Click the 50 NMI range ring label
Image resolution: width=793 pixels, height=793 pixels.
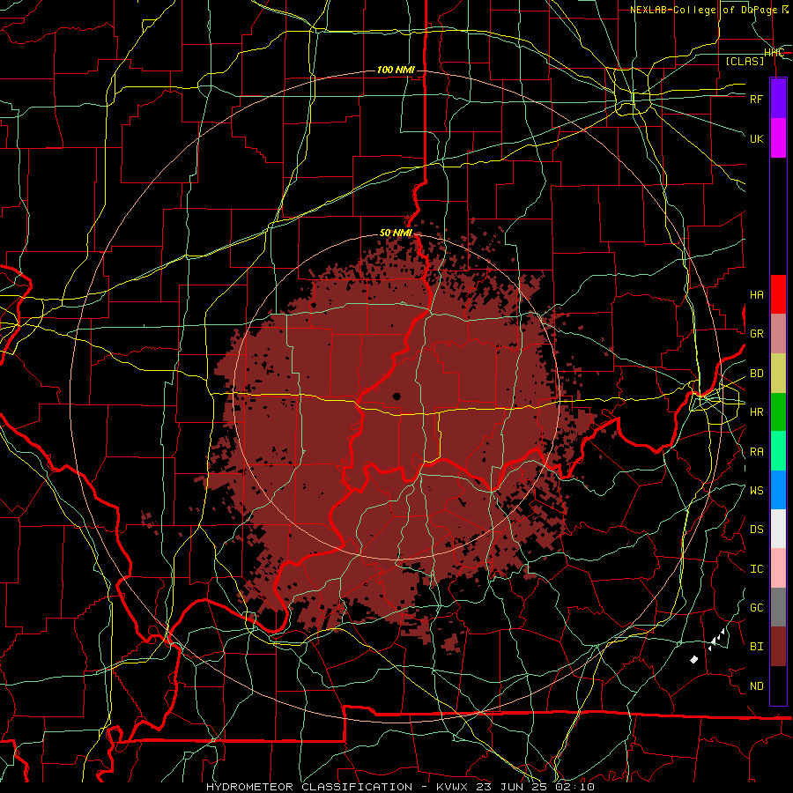coord(396,233)
